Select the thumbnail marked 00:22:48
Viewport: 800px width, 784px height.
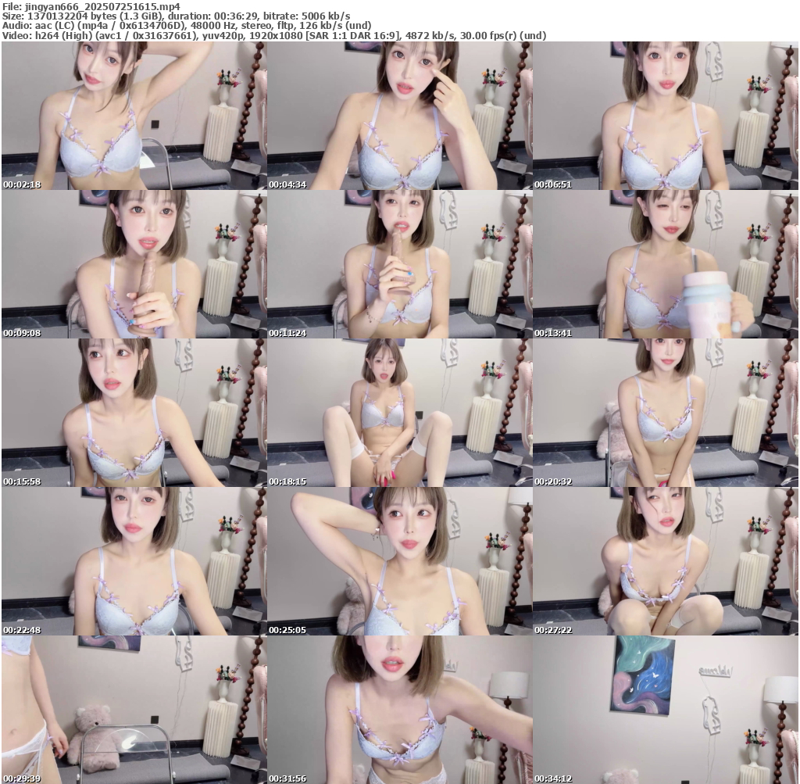coord(134,561)
